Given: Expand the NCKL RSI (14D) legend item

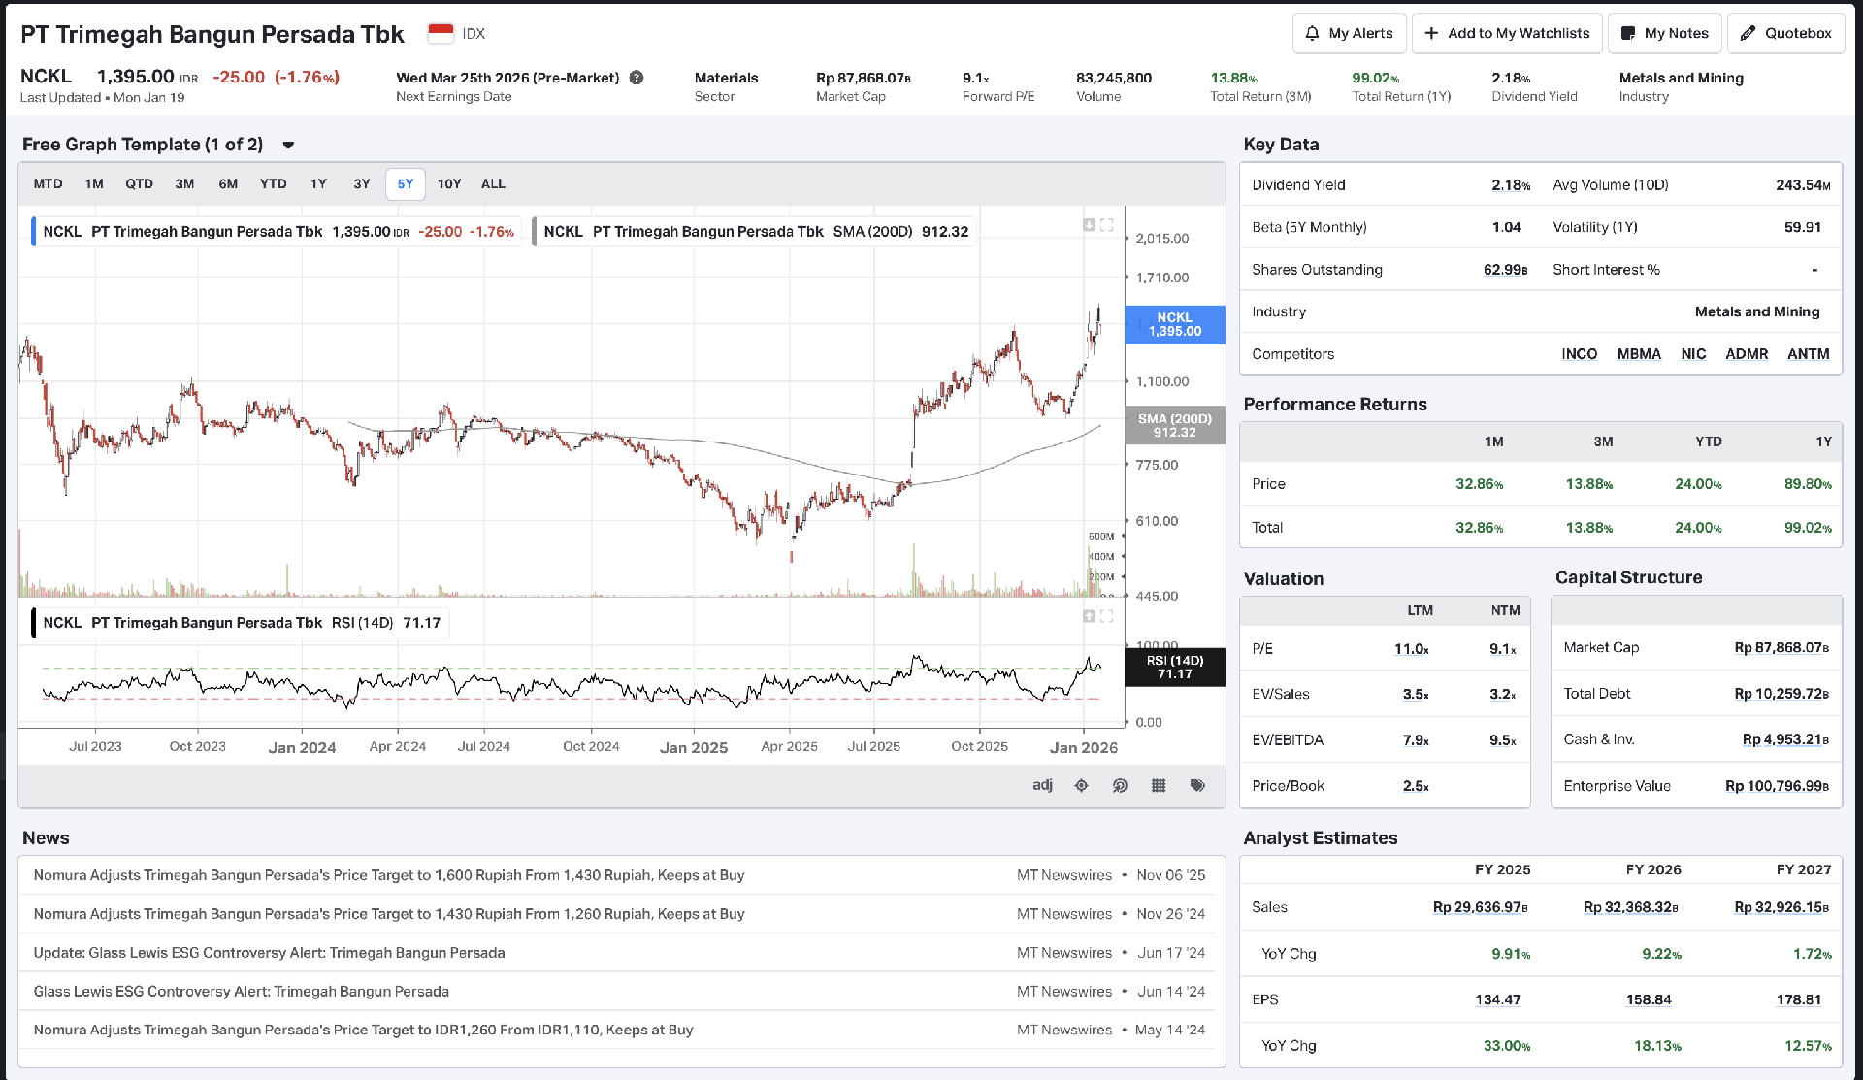Looking at the screenshot, I should pos(241,623).
